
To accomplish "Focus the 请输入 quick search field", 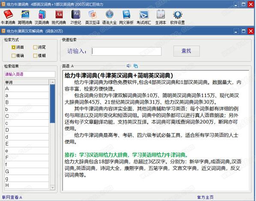I will coord(126,51).
